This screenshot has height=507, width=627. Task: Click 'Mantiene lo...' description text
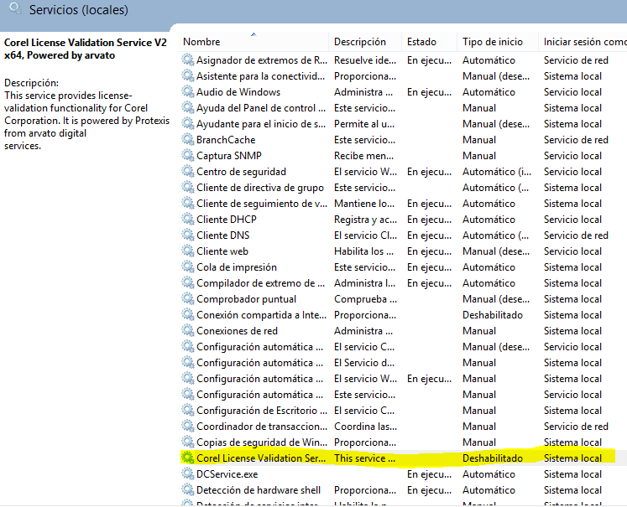click(364, 204)
